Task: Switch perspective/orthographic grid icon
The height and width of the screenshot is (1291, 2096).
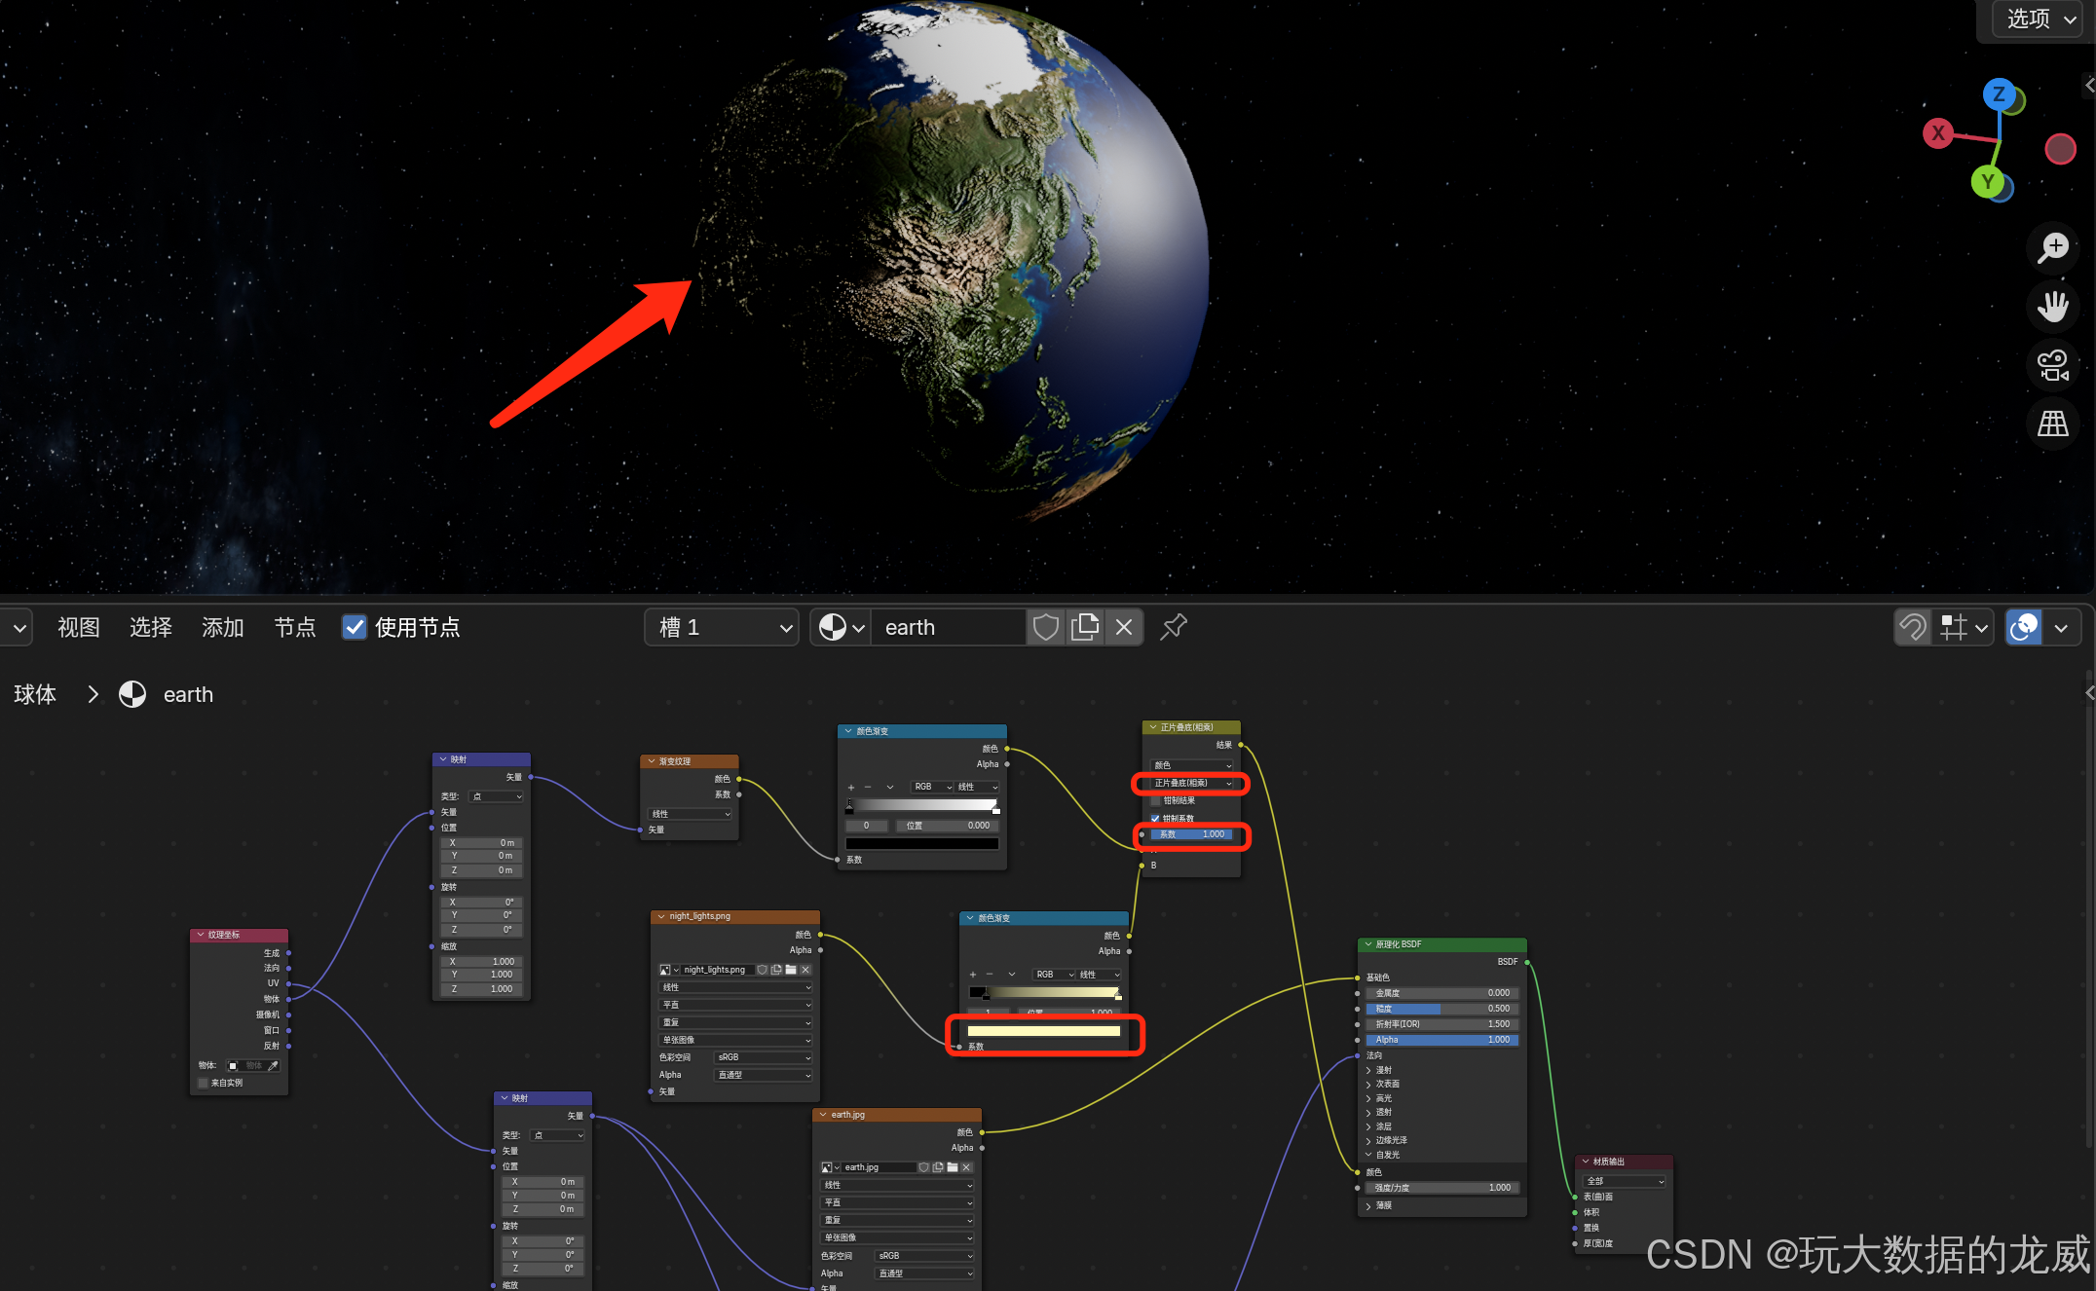Action: [x=2053, y=424]
